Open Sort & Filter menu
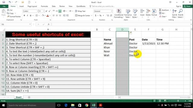This screenshot has height=108, width=193. click(x=174, y=13)
